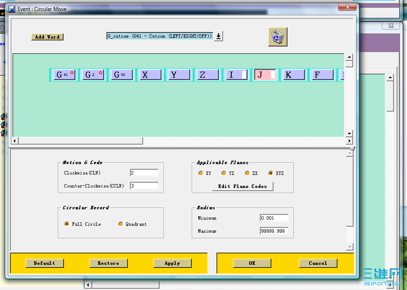Close the Circular Move event dialog

347,7
